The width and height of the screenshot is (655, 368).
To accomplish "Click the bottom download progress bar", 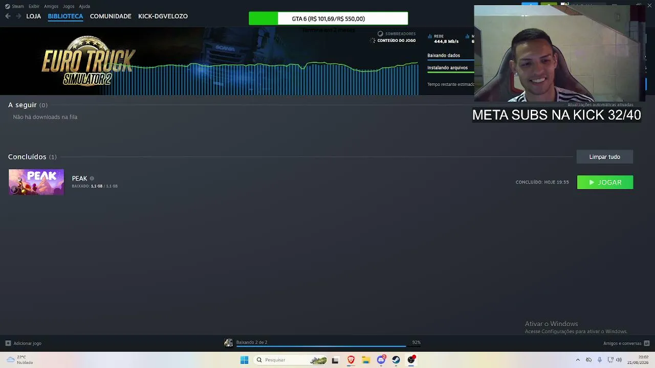I will click(329, 347).
